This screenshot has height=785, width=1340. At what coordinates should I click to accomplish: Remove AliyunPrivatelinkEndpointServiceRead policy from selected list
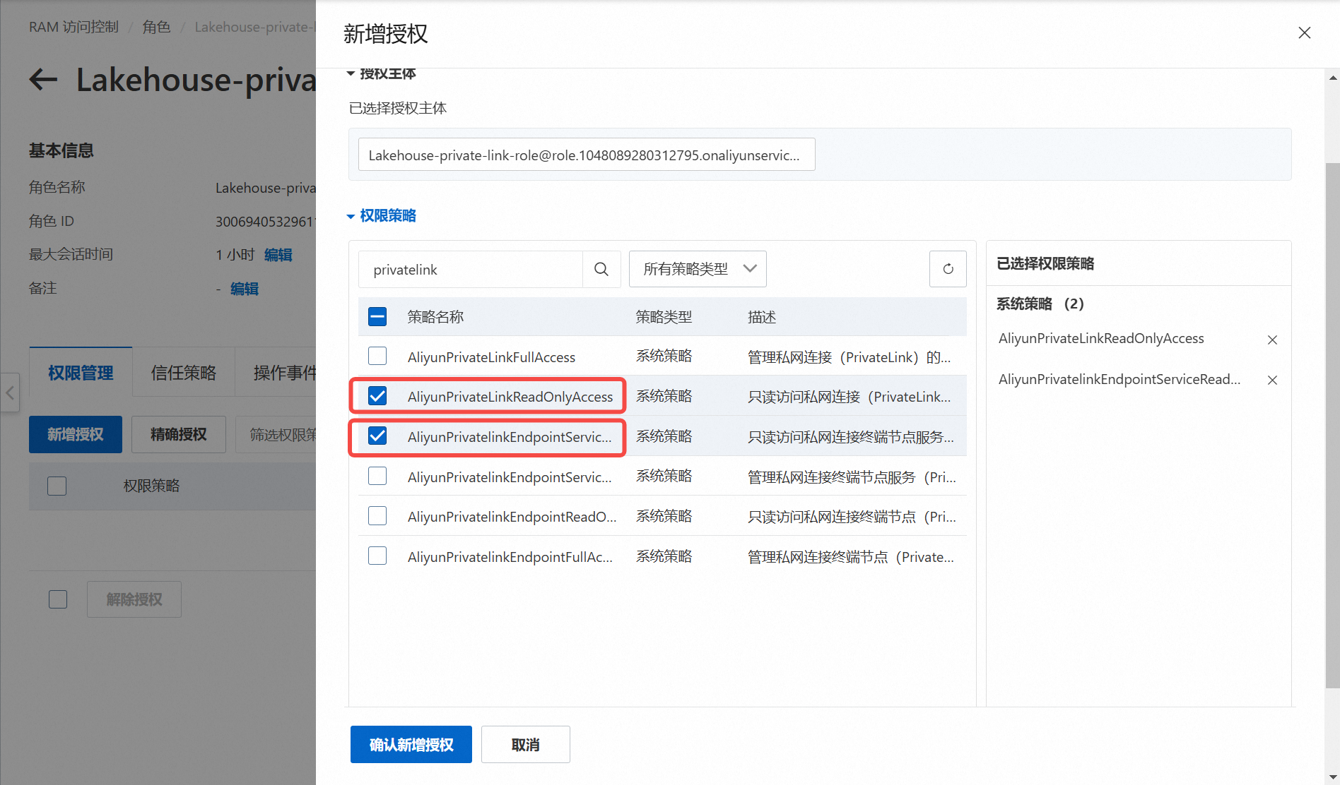(1272, 380)
